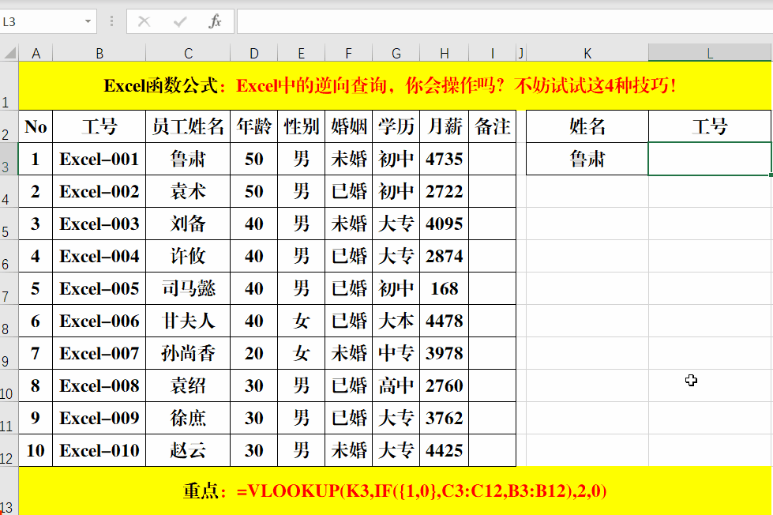The width and height of the screenshot is (773, 515).
Task: Click the 工号 header in column L
Action: 709,127
